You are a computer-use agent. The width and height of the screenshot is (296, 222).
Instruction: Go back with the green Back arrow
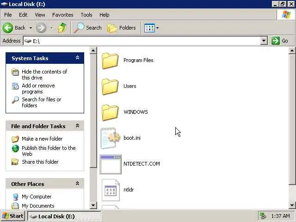click(8, 28)
